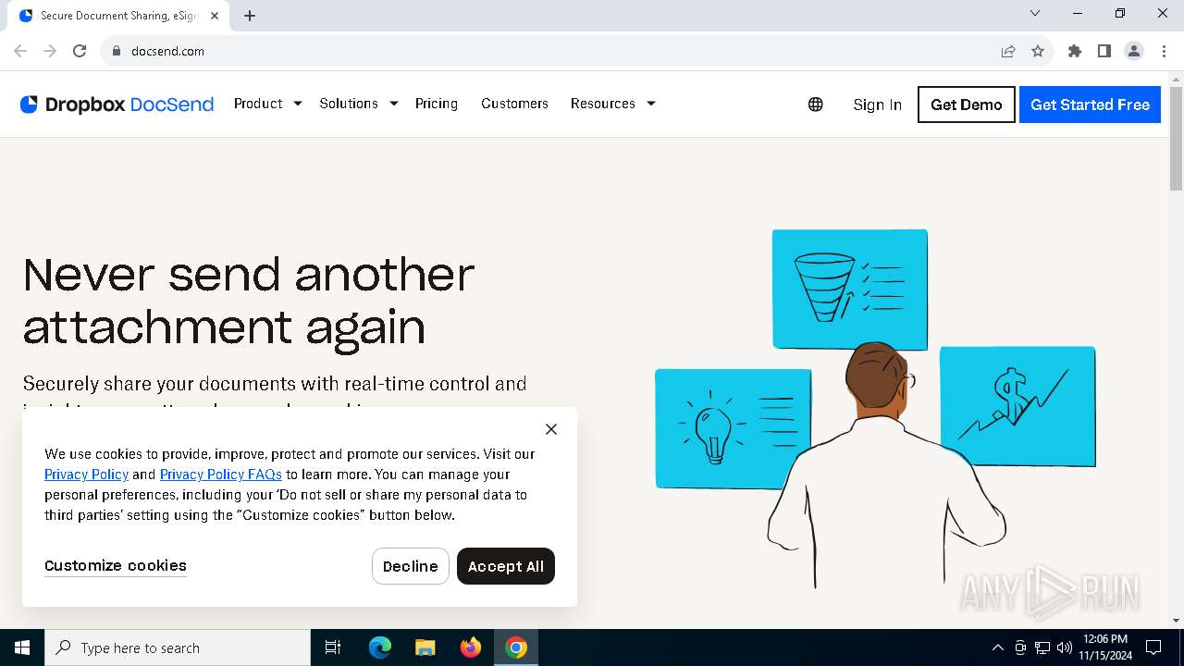Accept All cookies
The width and height of the screenshot is (1184, 666).
506,566
